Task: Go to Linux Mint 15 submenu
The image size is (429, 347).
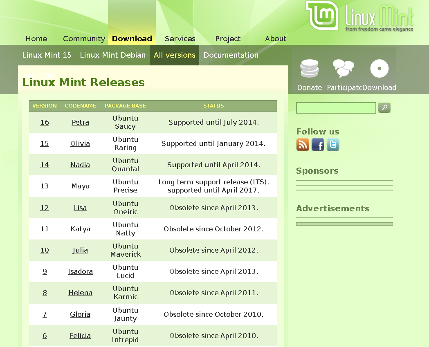Action: click(47, 55)
